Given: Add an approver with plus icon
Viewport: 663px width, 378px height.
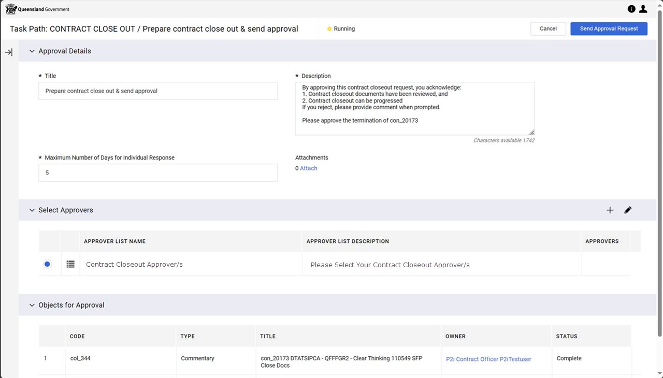Looking at the screenshot, I should click(x=610, y=210).
